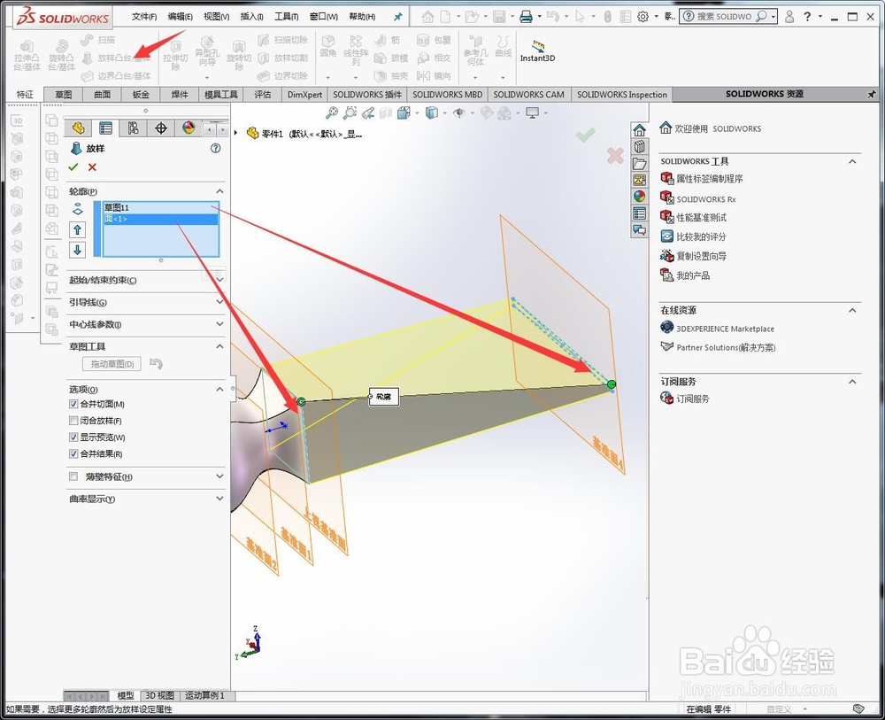Open SOLIDWORKS Forum tab in task pane

click(x=640, y=229)
